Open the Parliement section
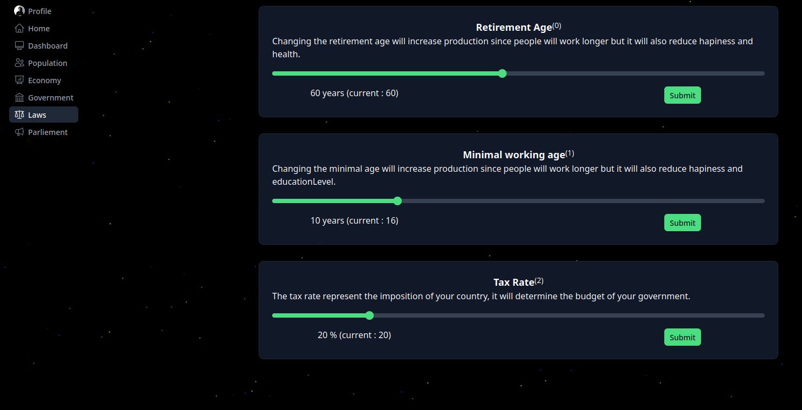Screen dimensions: 802x410 (44, 132)
